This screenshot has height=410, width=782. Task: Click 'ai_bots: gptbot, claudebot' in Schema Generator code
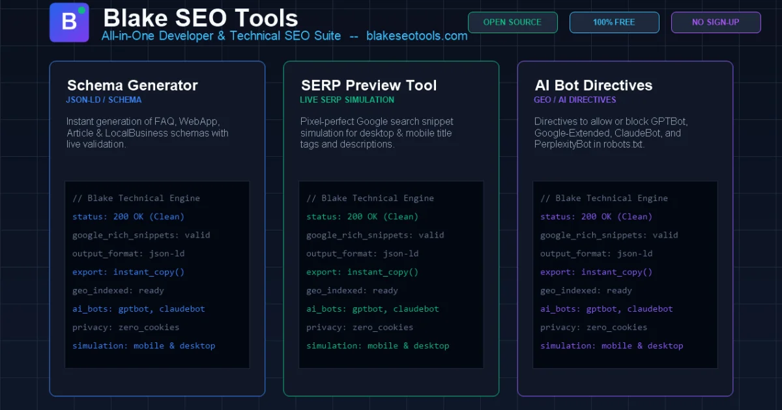point(139,309)
